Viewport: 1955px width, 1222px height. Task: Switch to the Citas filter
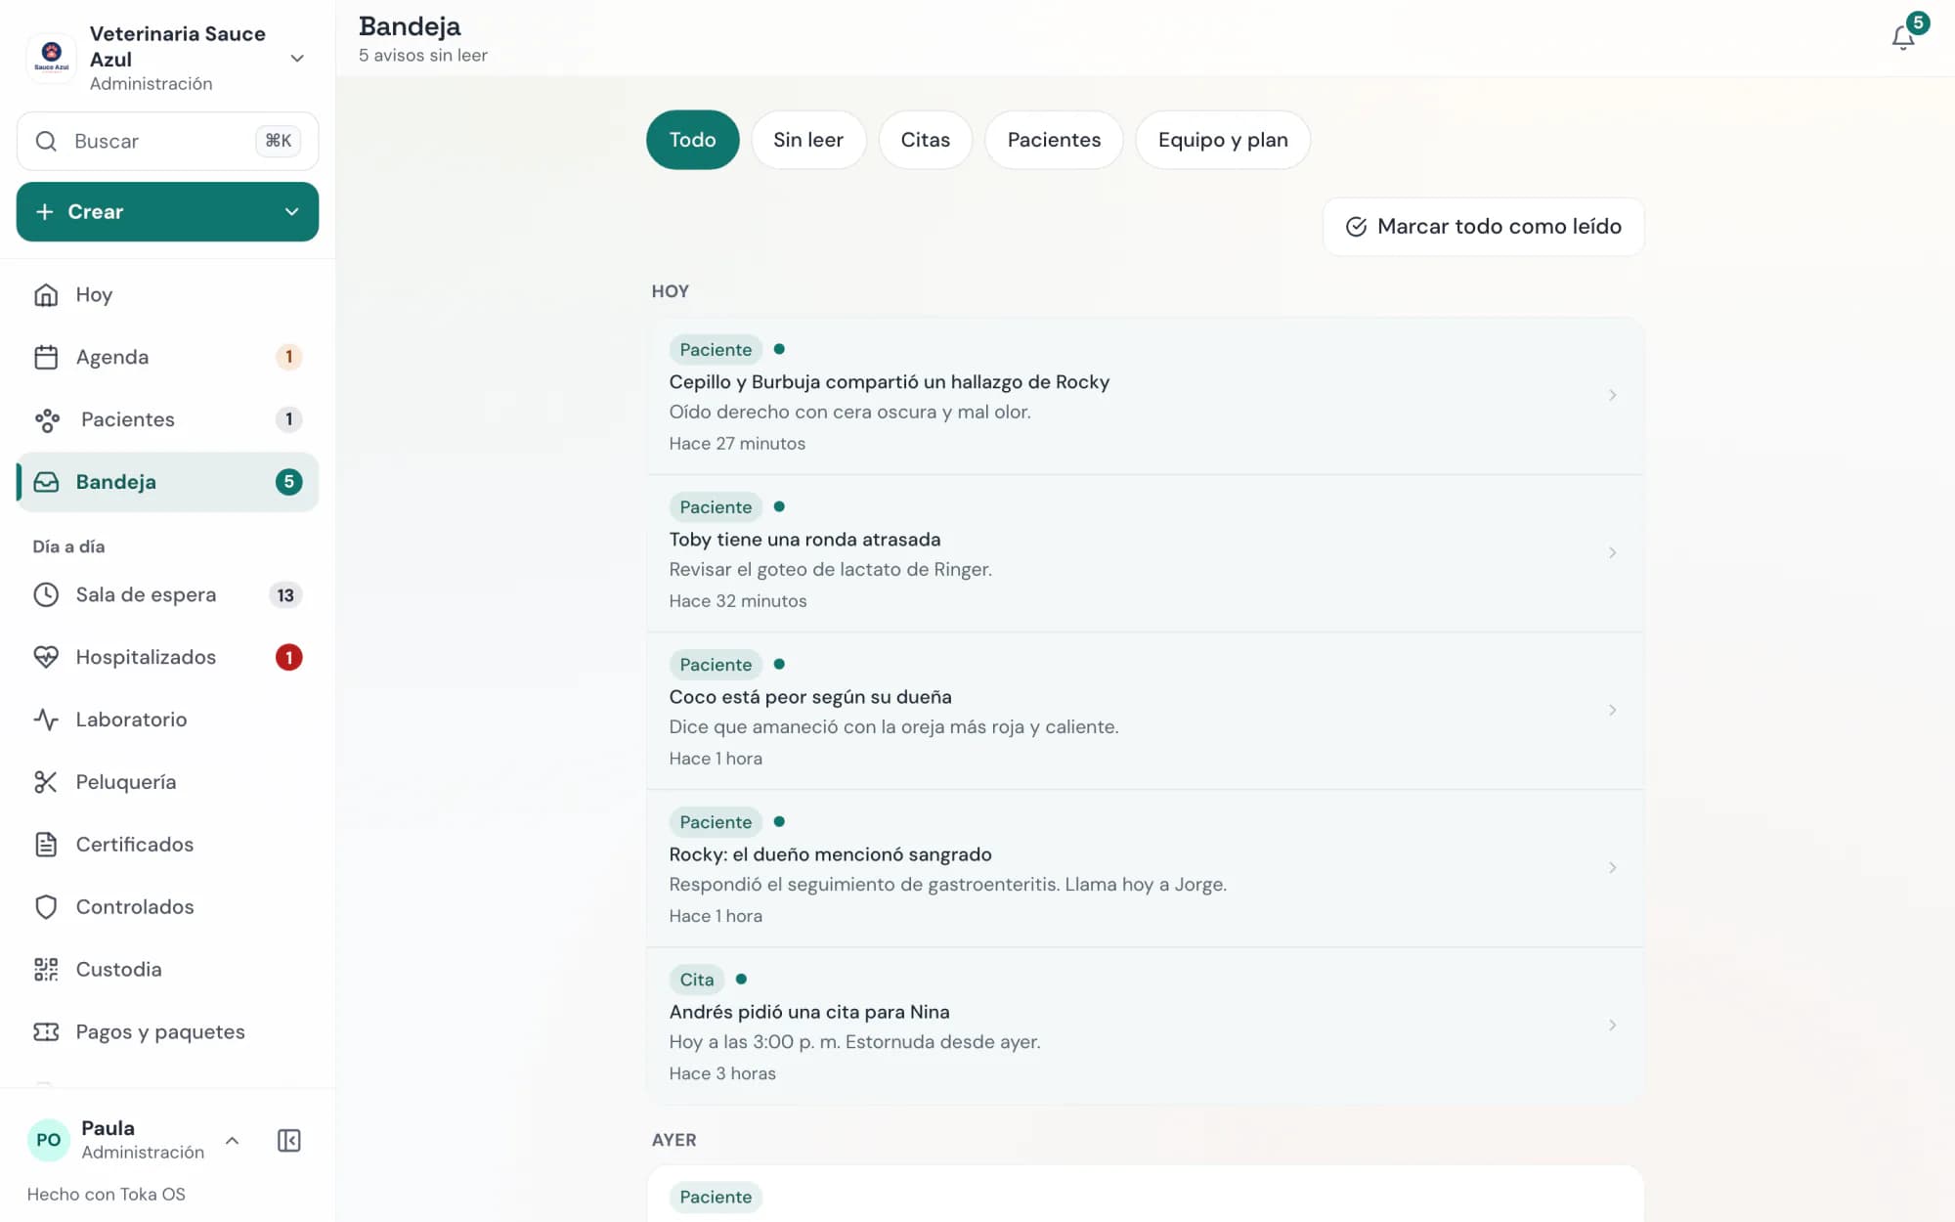[x=925, y=140]
